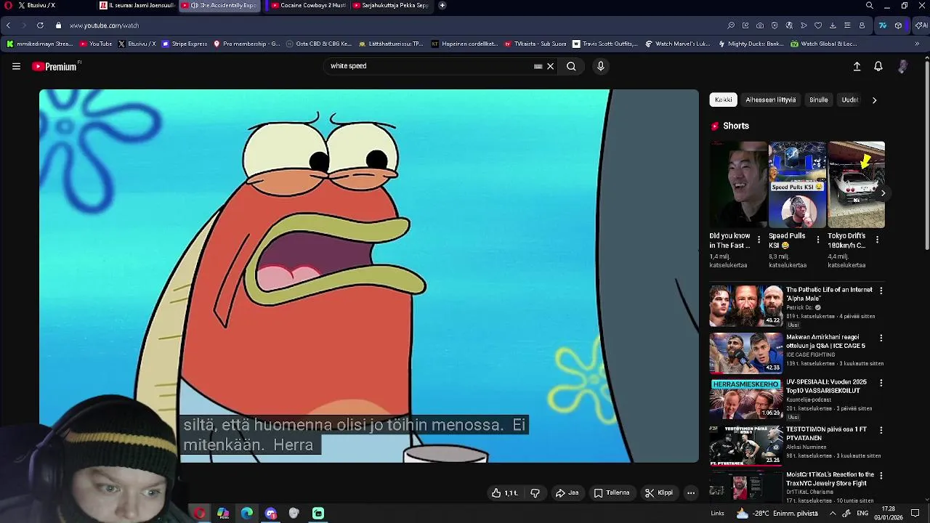Create a clip with the Klippi button
Image resolution: width=930 pixels, height=523 pixels.
[x=659, y=492]
